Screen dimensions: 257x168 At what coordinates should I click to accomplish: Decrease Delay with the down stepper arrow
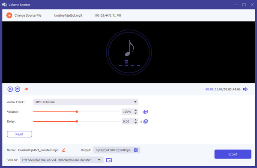click(135, 123)
